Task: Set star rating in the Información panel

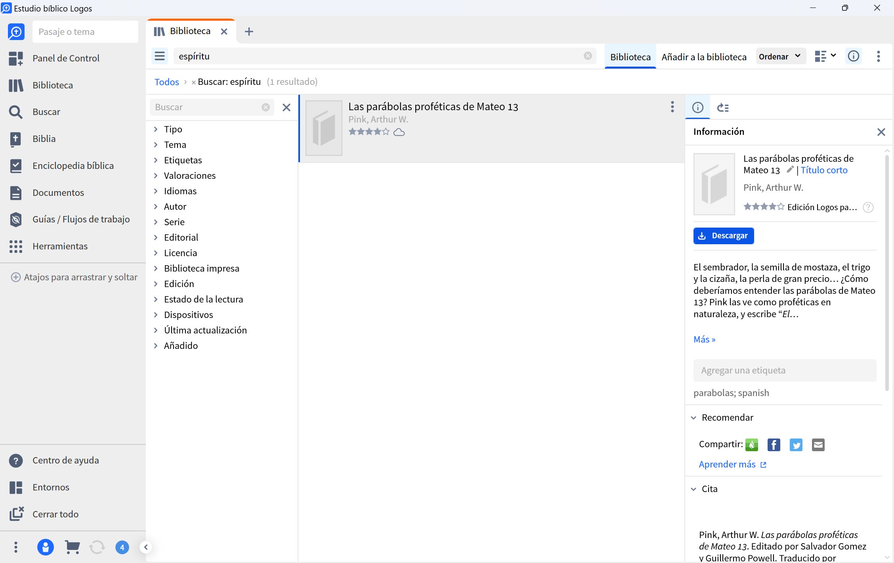Action: point(764,207)
